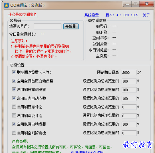Minimize the QQ空间宝 window
The width and height of the screenshot is (155, 153).
tap(127, 4)
